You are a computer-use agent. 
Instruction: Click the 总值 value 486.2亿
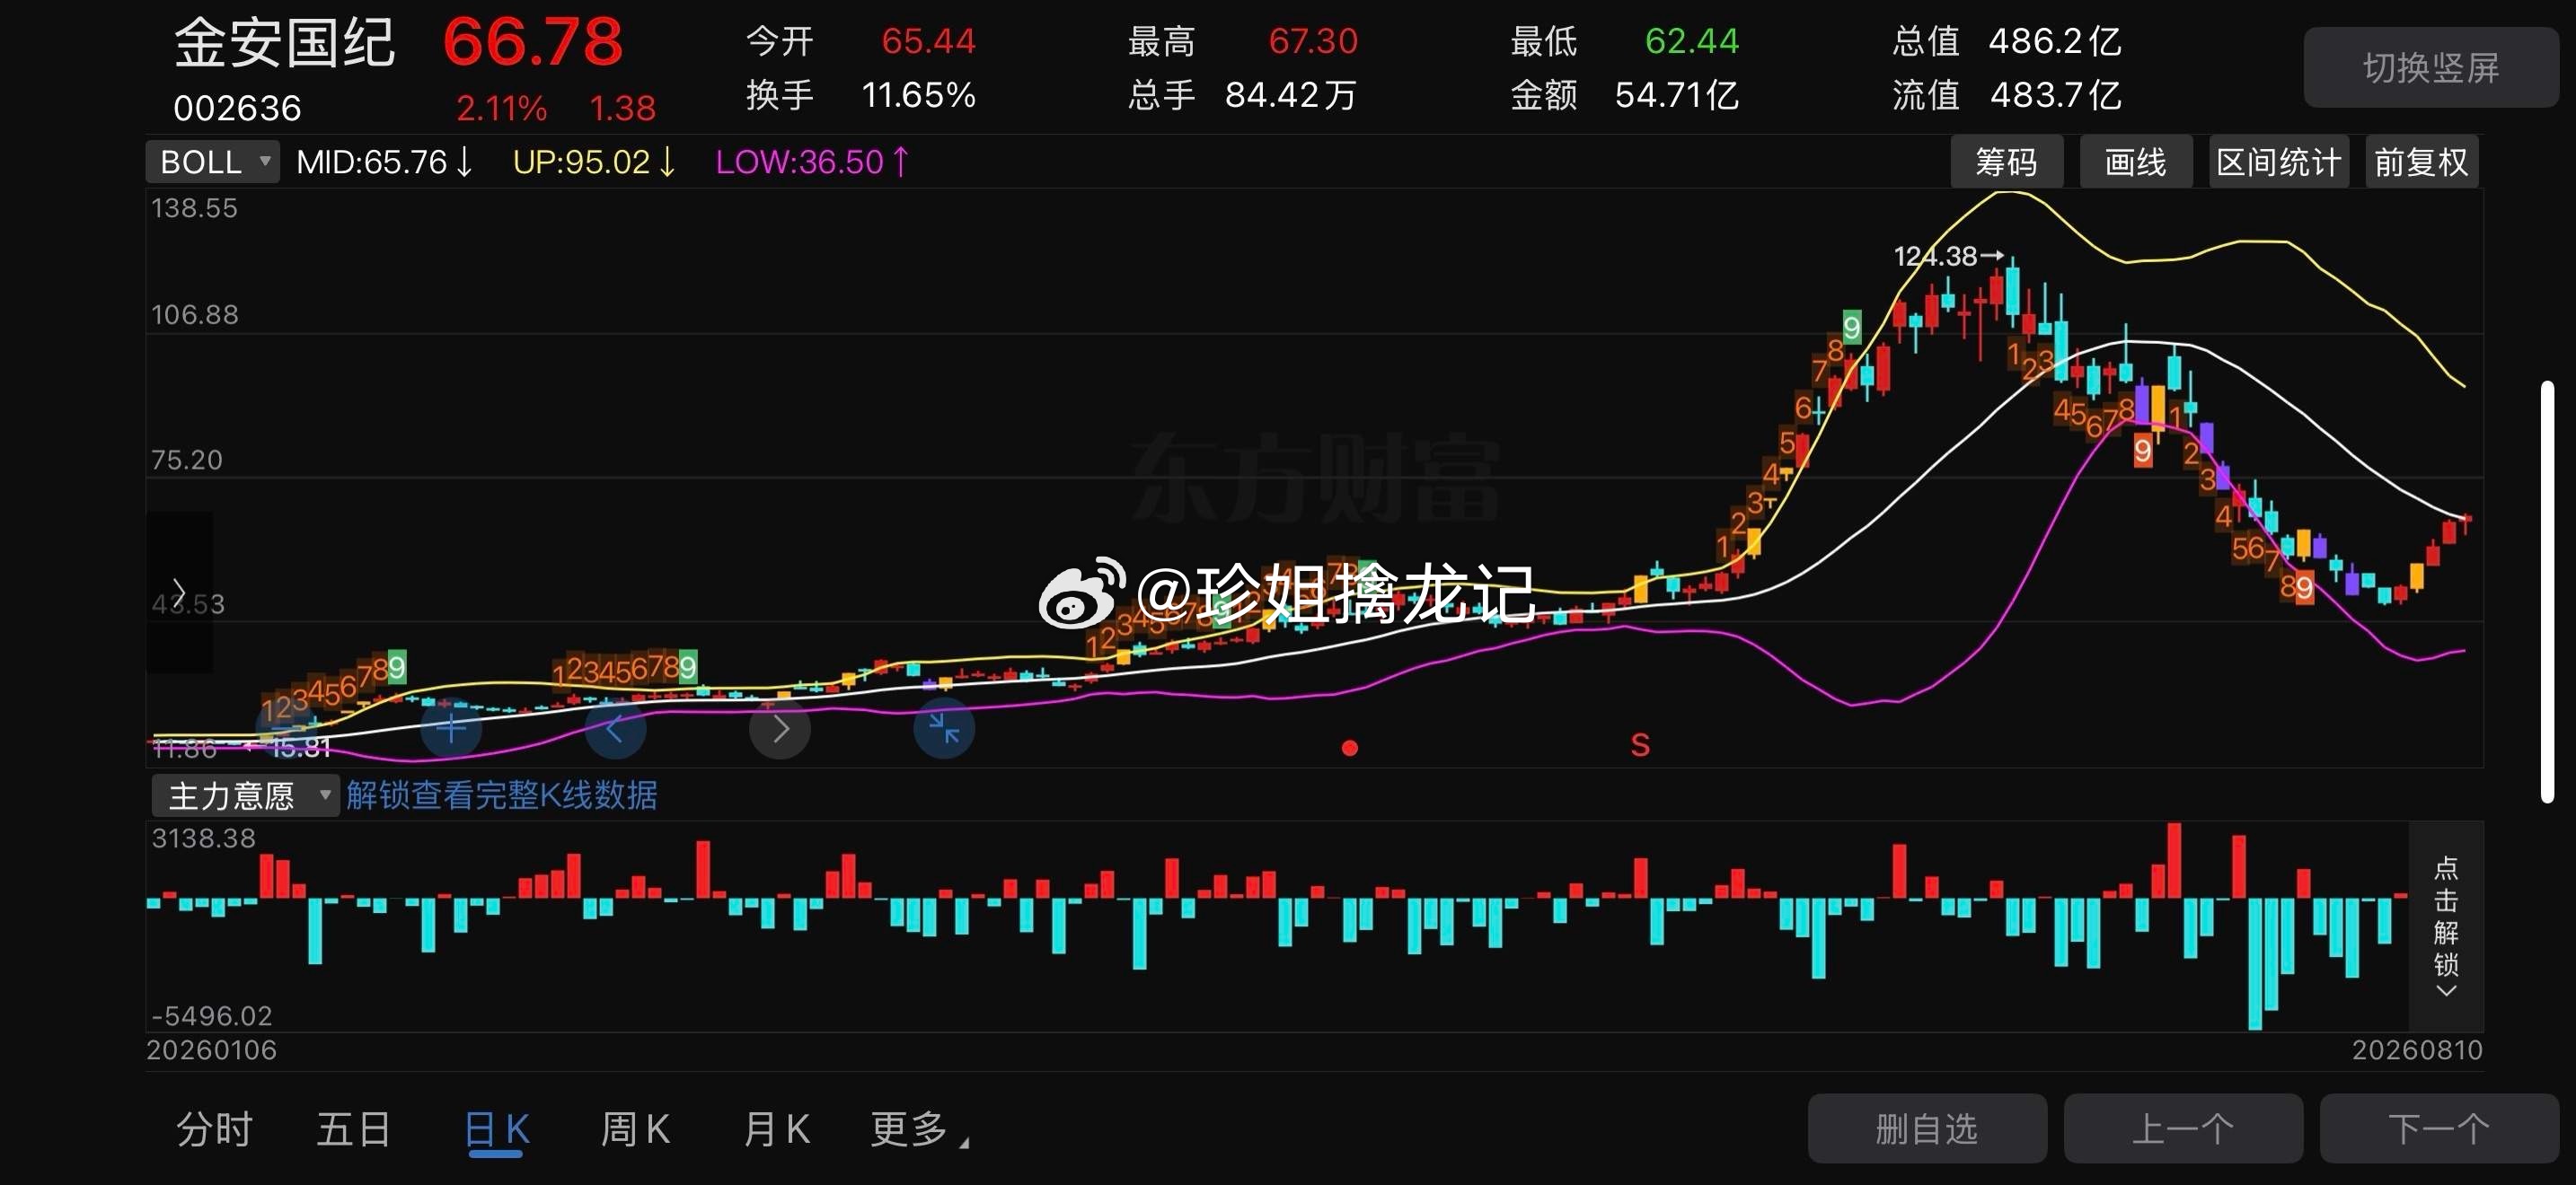pyautogui.click(x=2055, y=41)
